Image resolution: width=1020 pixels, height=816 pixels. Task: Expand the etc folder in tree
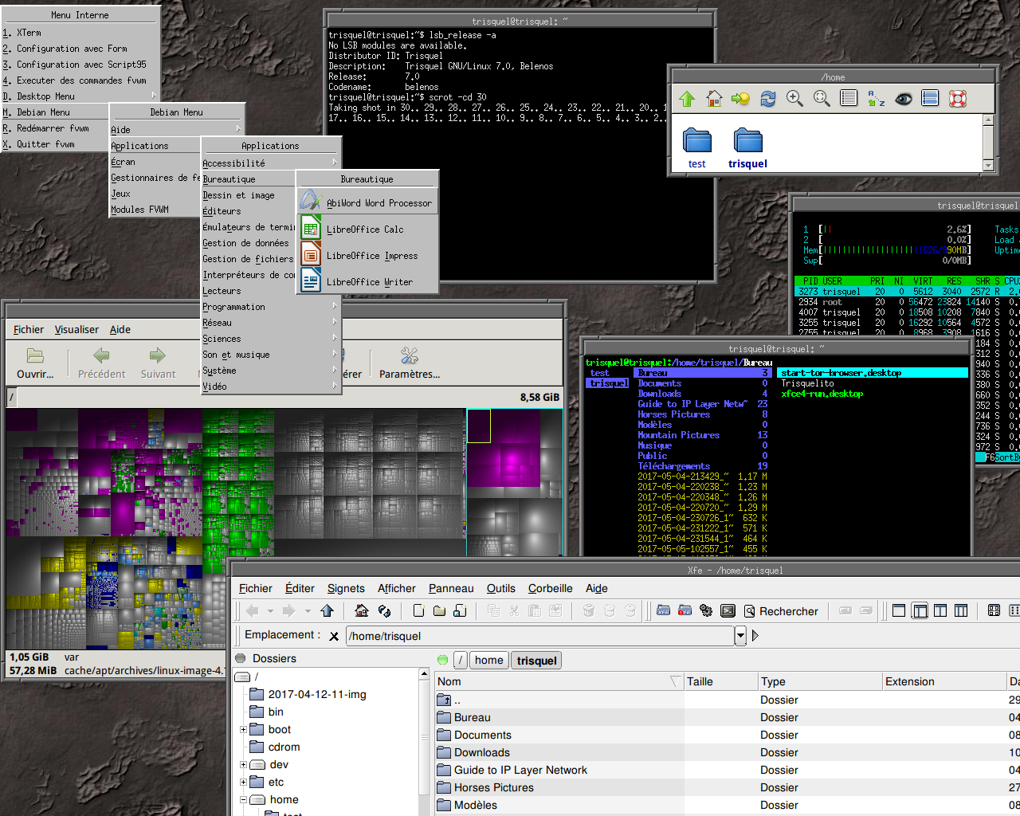pyautogui.click(x=243, y=782)
